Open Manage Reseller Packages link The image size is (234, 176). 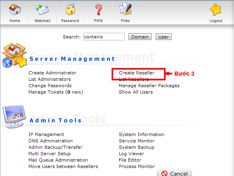click(x=149, y=86)
